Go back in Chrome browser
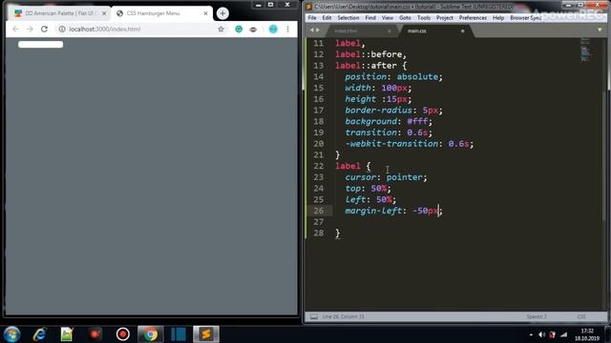This screenshot has height=343, width=611. click(15, 30)
